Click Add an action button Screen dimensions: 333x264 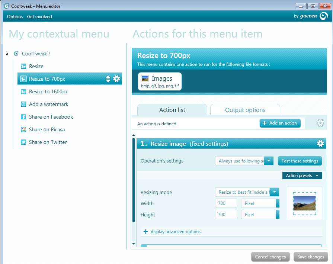280,123
